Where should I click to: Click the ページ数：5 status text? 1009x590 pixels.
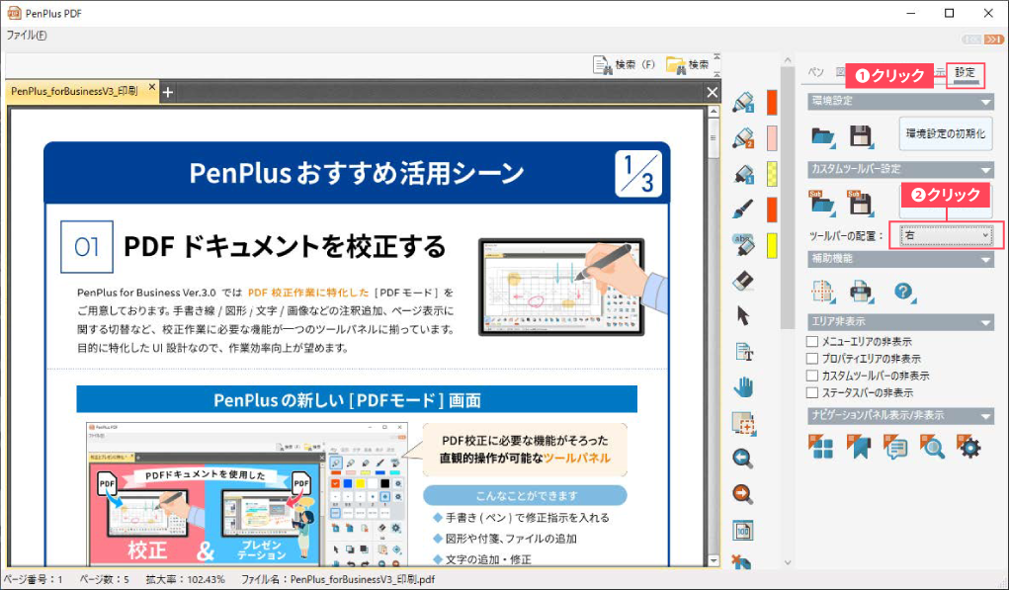point(104,580)
